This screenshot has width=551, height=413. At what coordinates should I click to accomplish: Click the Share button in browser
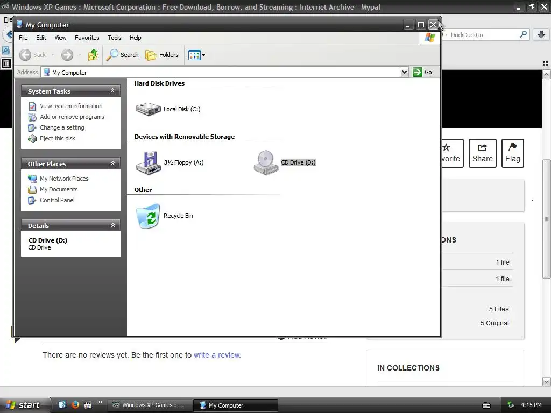click(483, 153)
